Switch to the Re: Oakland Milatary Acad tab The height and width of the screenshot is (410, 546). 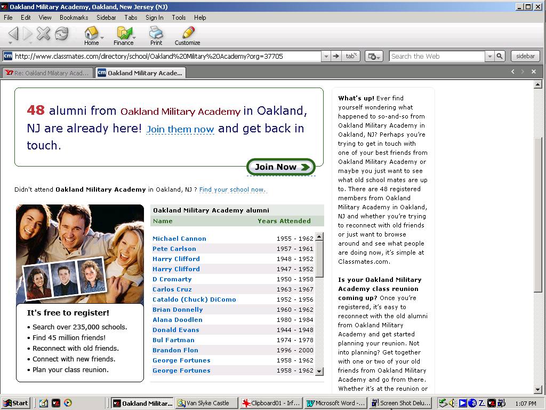click(47, 73)
